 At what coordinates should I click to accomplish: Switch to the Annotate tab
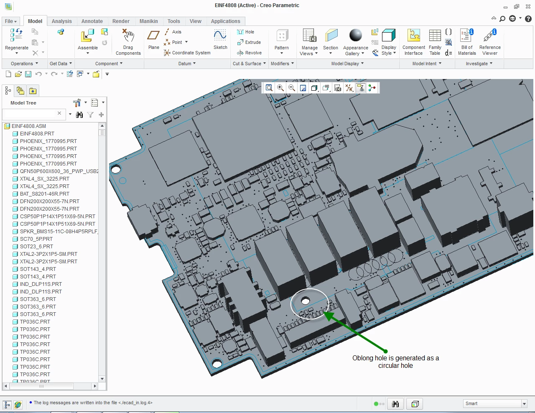click(92, 21)
